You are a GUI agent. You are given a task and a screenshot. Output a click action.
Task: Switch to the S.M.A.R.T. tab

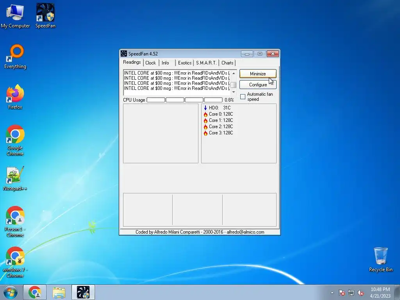(206, 63)
